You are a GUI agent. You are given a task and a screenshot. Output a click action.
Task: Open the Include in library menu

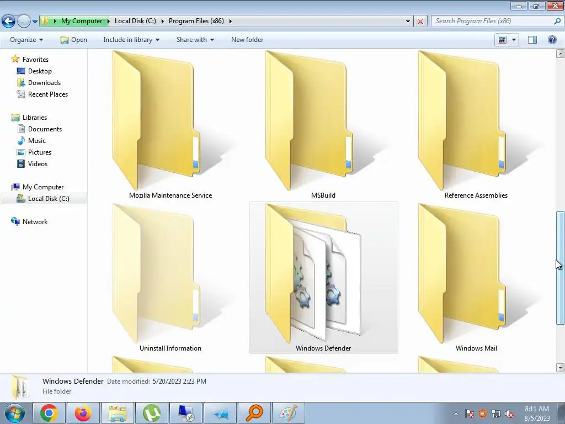click(x=131, y=40)
